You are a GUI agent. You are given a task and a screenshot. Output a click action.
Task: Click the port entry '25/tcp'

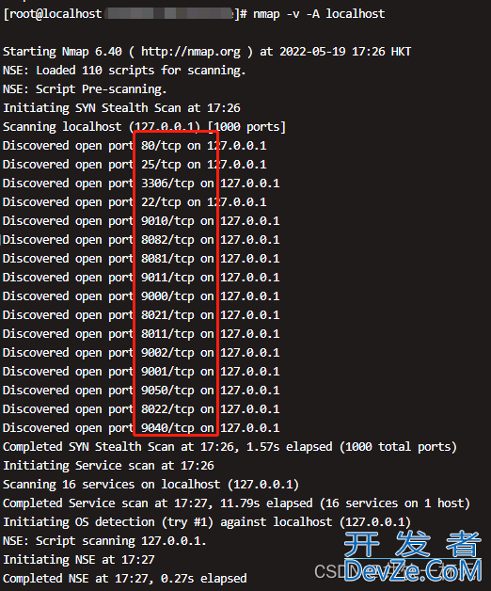[161, 165]
